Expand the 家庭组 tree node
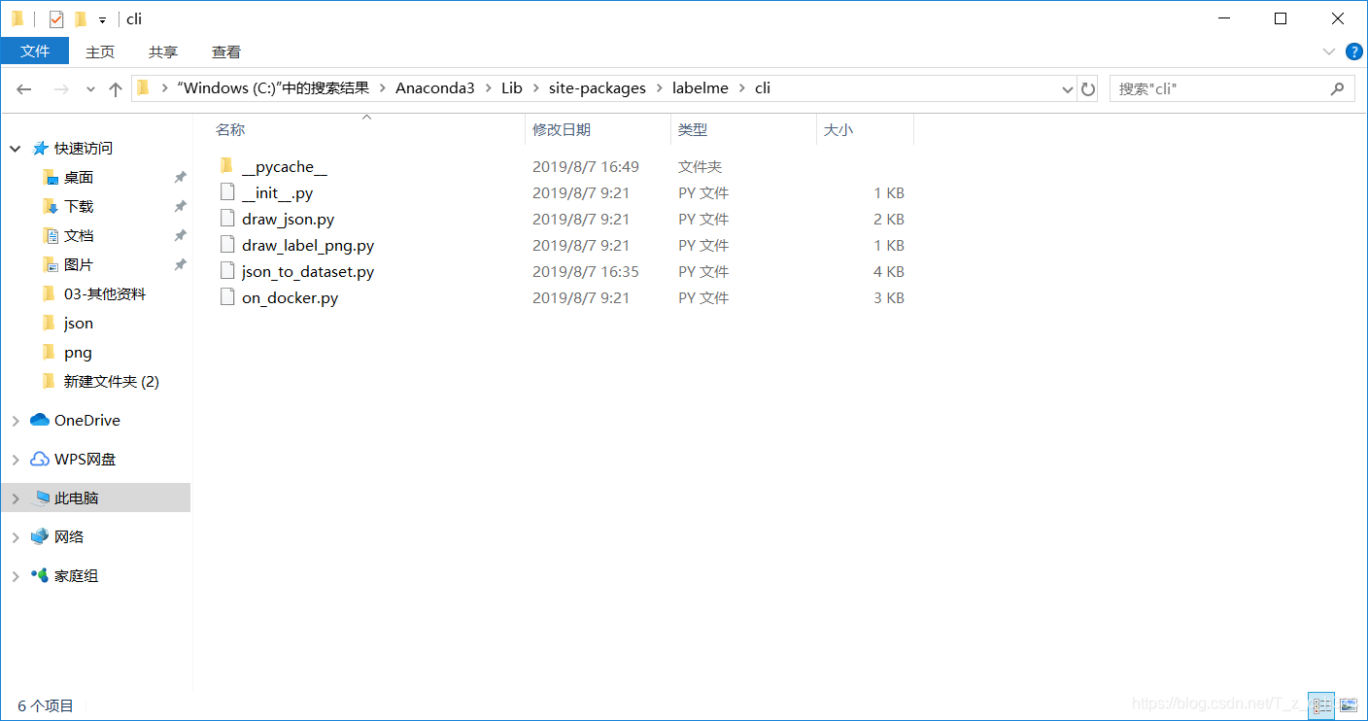This screenshot has height=721, width=1368. click(x=15, y=576)
